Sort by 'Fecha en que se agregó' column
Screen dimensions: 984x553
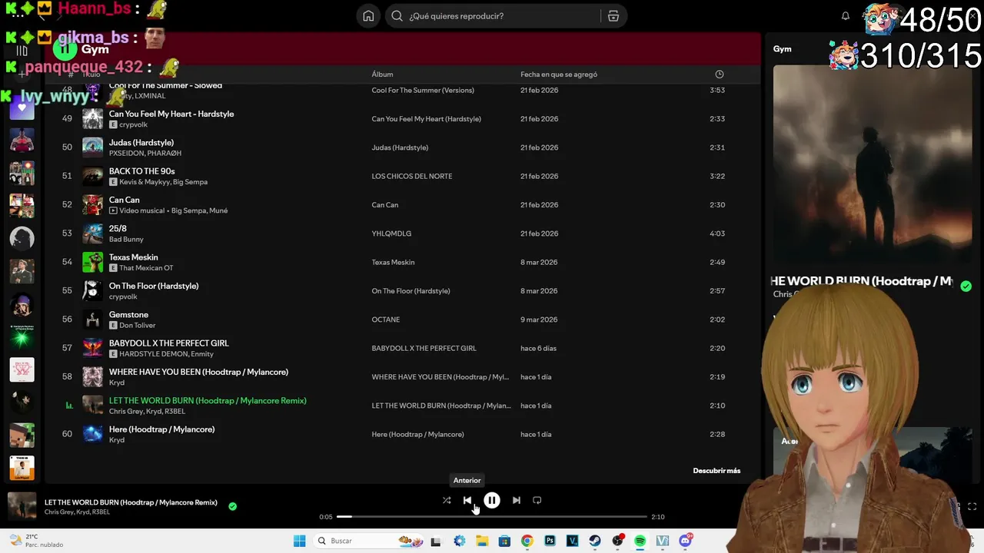coord(559,75)
